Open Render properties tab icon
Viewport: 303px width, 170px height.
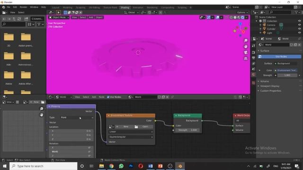coord(254,52)
